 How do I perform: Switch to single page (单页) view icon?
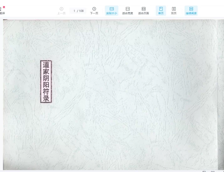(161, 9)
